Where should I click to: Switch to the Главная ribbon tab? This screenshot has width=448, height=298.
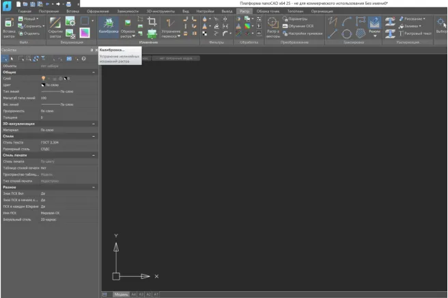(25, 12)
